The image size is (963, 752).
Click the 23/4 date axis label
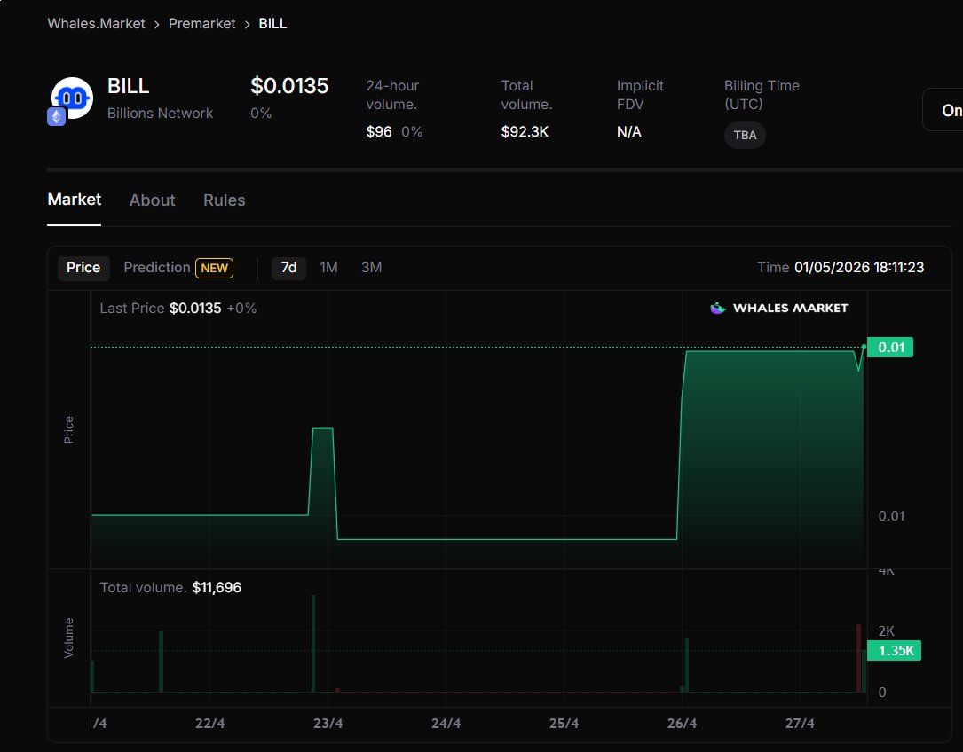tap(328, 723)
